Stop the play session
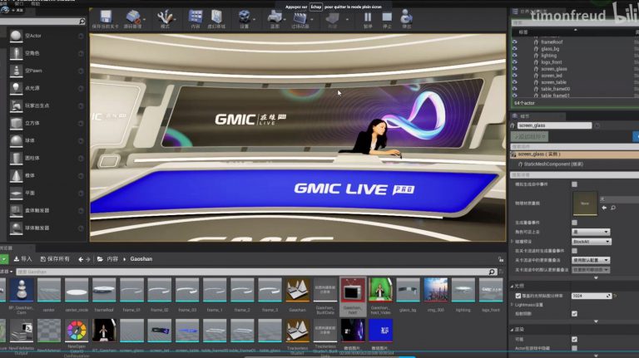The image size is (639, 358). pyautogui.click(x=387, y=17)
